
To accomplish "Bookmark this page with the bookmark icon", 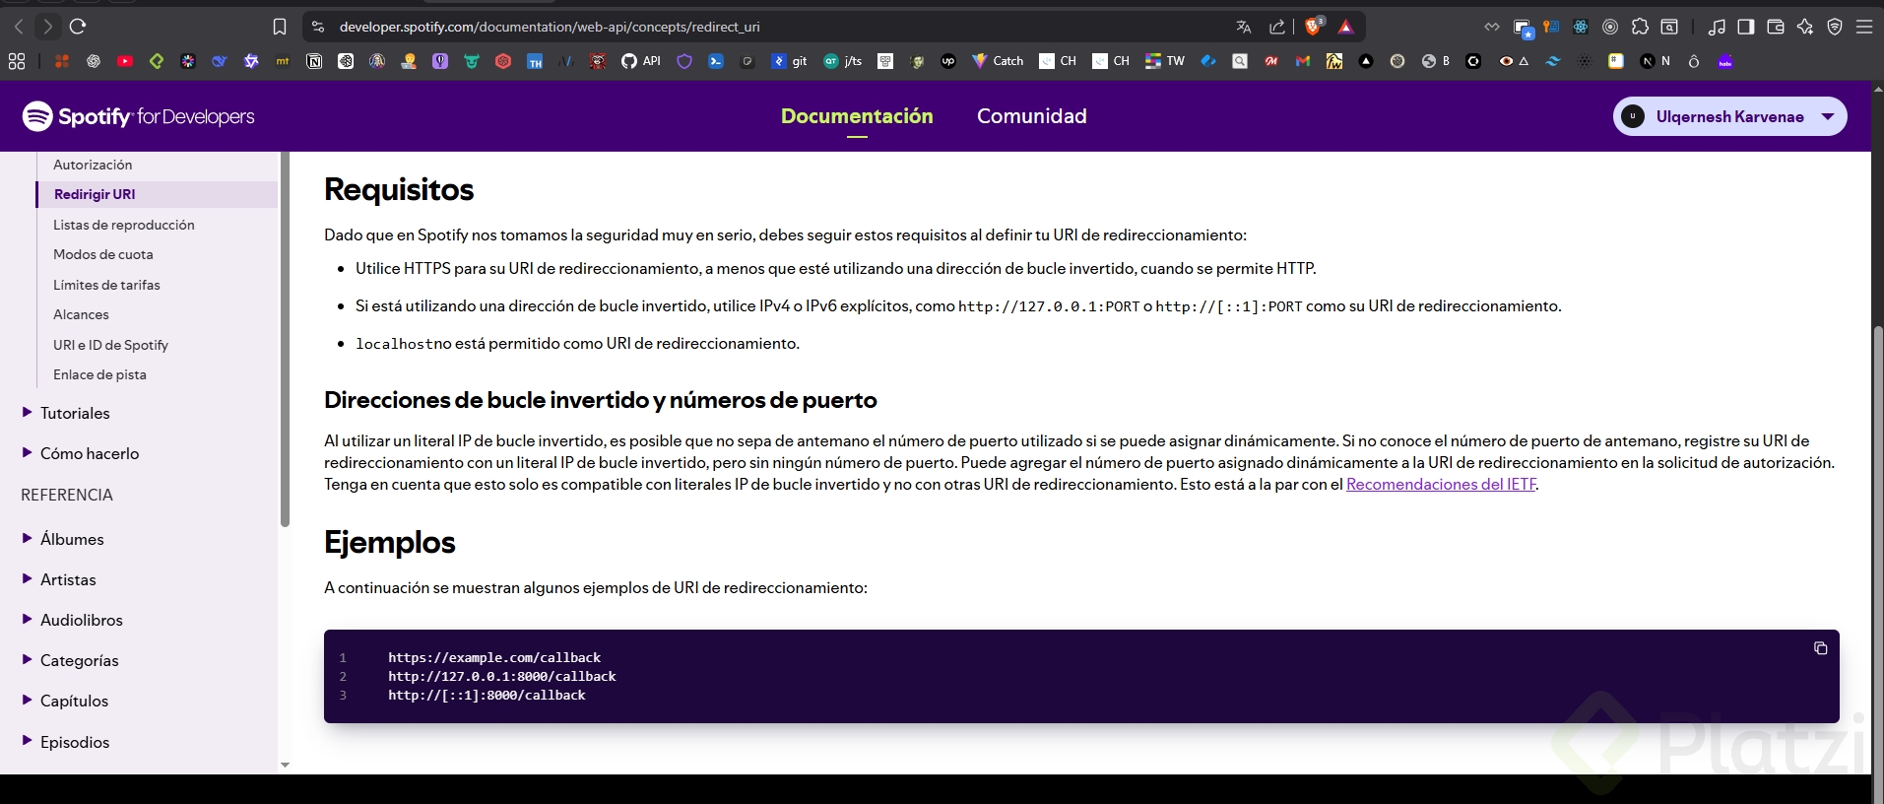I will click(280, 27).
